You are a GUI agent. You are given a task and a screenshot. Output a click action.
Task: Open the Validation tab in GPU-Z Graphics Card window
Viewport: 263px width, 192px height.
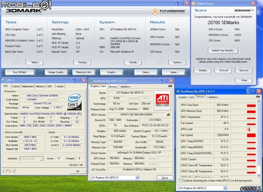(x=125, y=87)
